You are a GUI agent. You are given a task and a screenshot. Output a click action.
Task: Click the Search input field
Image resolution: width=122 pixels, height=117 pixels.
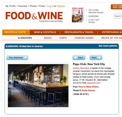coord(118,16)
